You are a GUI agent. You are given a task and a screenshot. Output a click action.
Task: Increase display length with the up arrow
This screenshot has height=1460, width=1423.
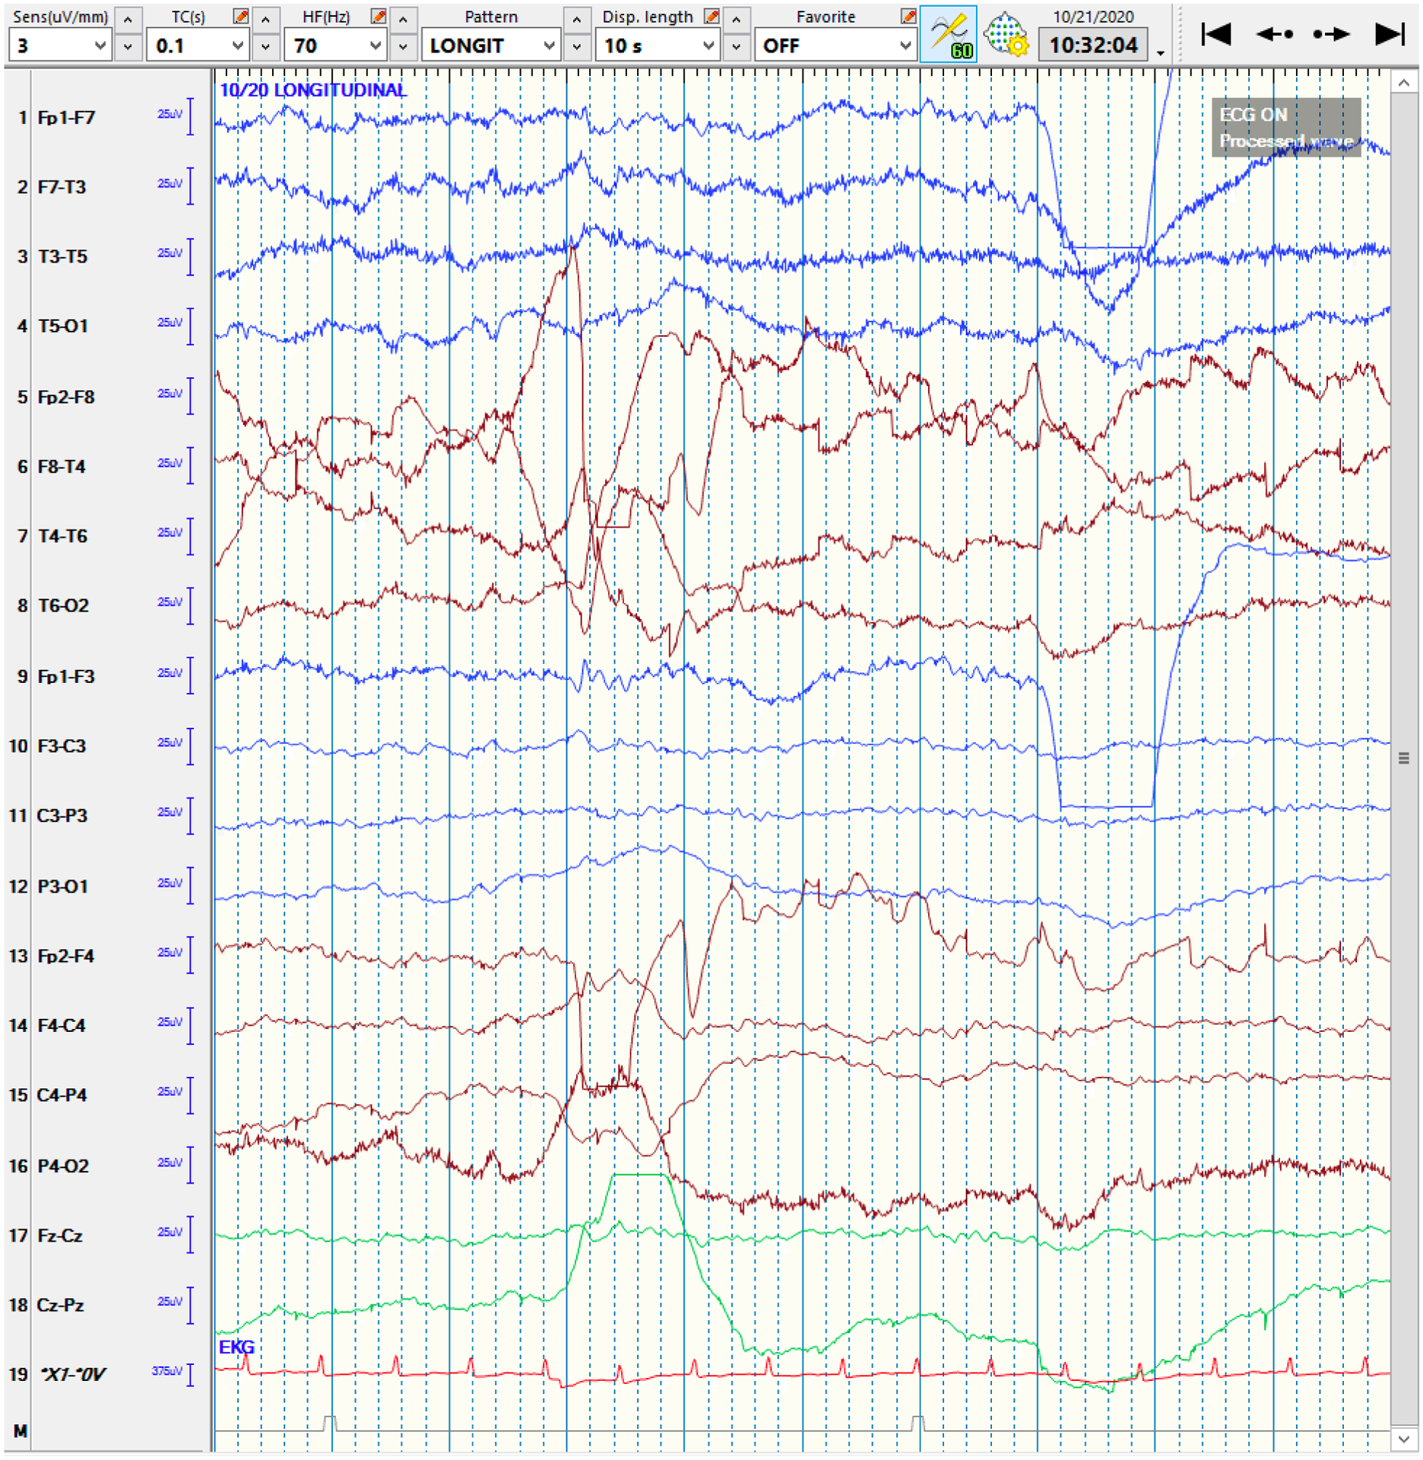click(736, 19)
